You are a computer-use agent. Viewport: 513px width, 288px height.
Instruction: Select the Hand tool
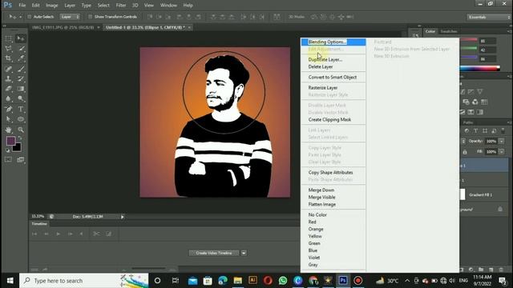click(9, 130)
